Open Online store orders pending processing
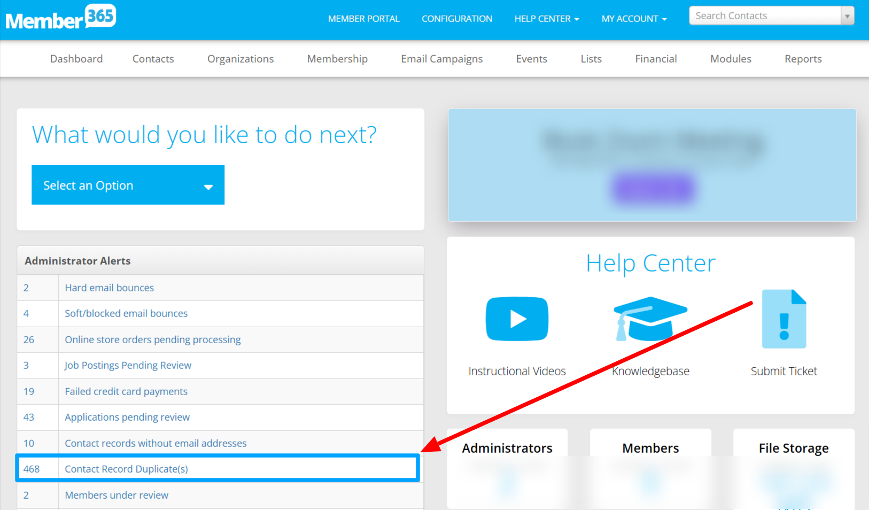 point(152,339)
